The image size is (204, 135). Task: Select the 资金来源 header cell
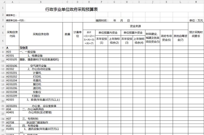pyautogui.click(x=135, y=26)
